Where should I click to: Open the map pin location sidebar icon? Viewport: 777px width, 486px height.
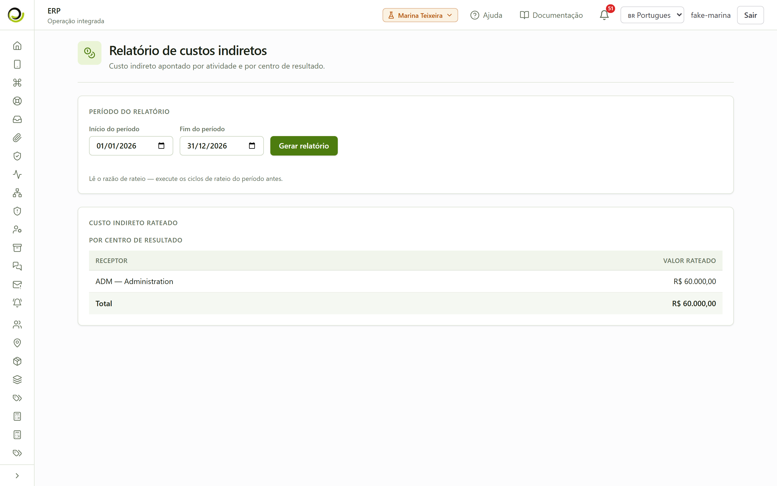coord(17,343)
